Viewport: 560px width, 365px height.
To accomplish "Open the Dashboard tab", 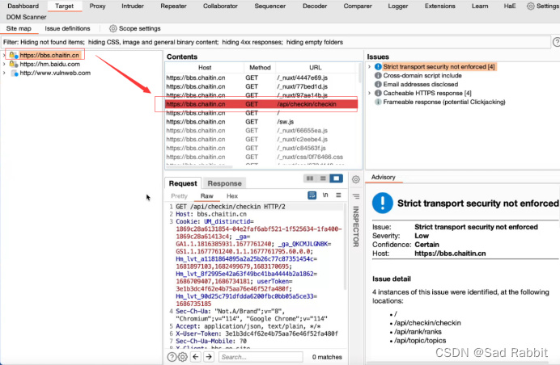I will 23,6.
